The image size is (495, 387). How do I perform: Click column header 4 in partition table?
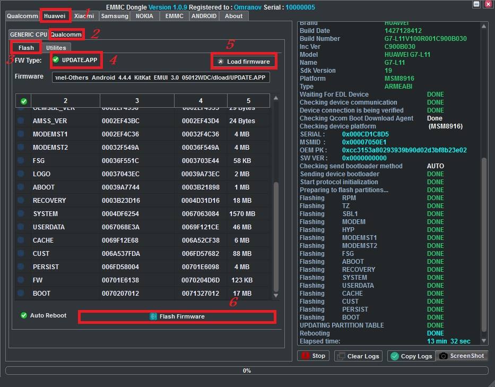[x=201, y=100]
